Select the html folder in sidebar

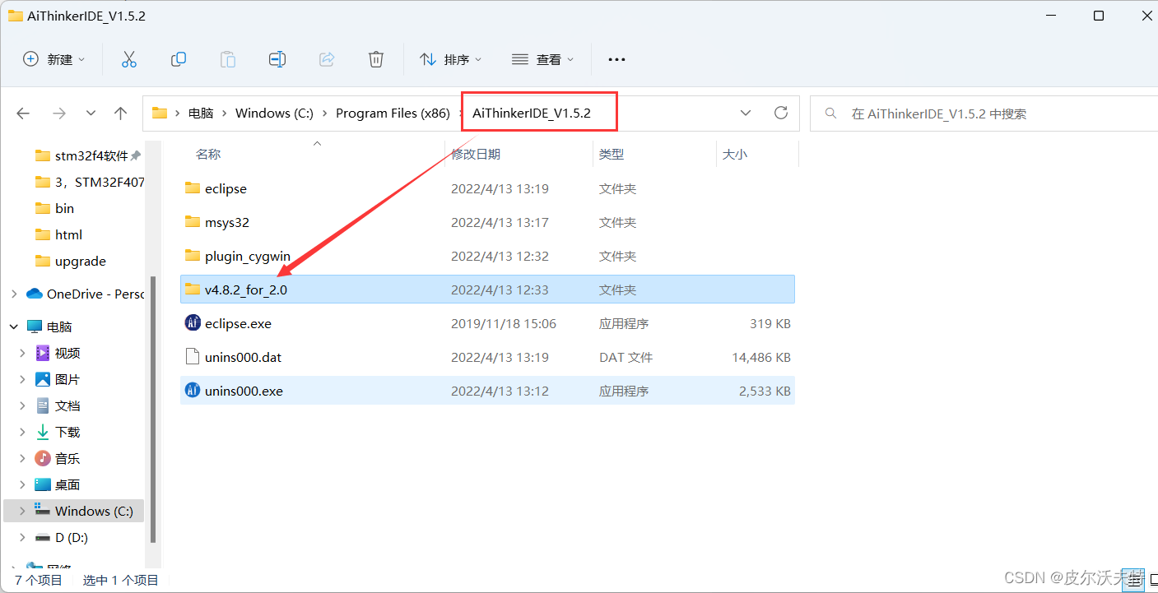(68, 234)
